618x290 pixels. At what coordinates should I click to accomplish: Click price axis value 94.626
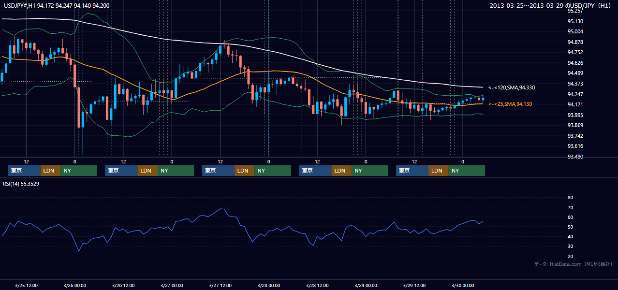coord(575,63)
